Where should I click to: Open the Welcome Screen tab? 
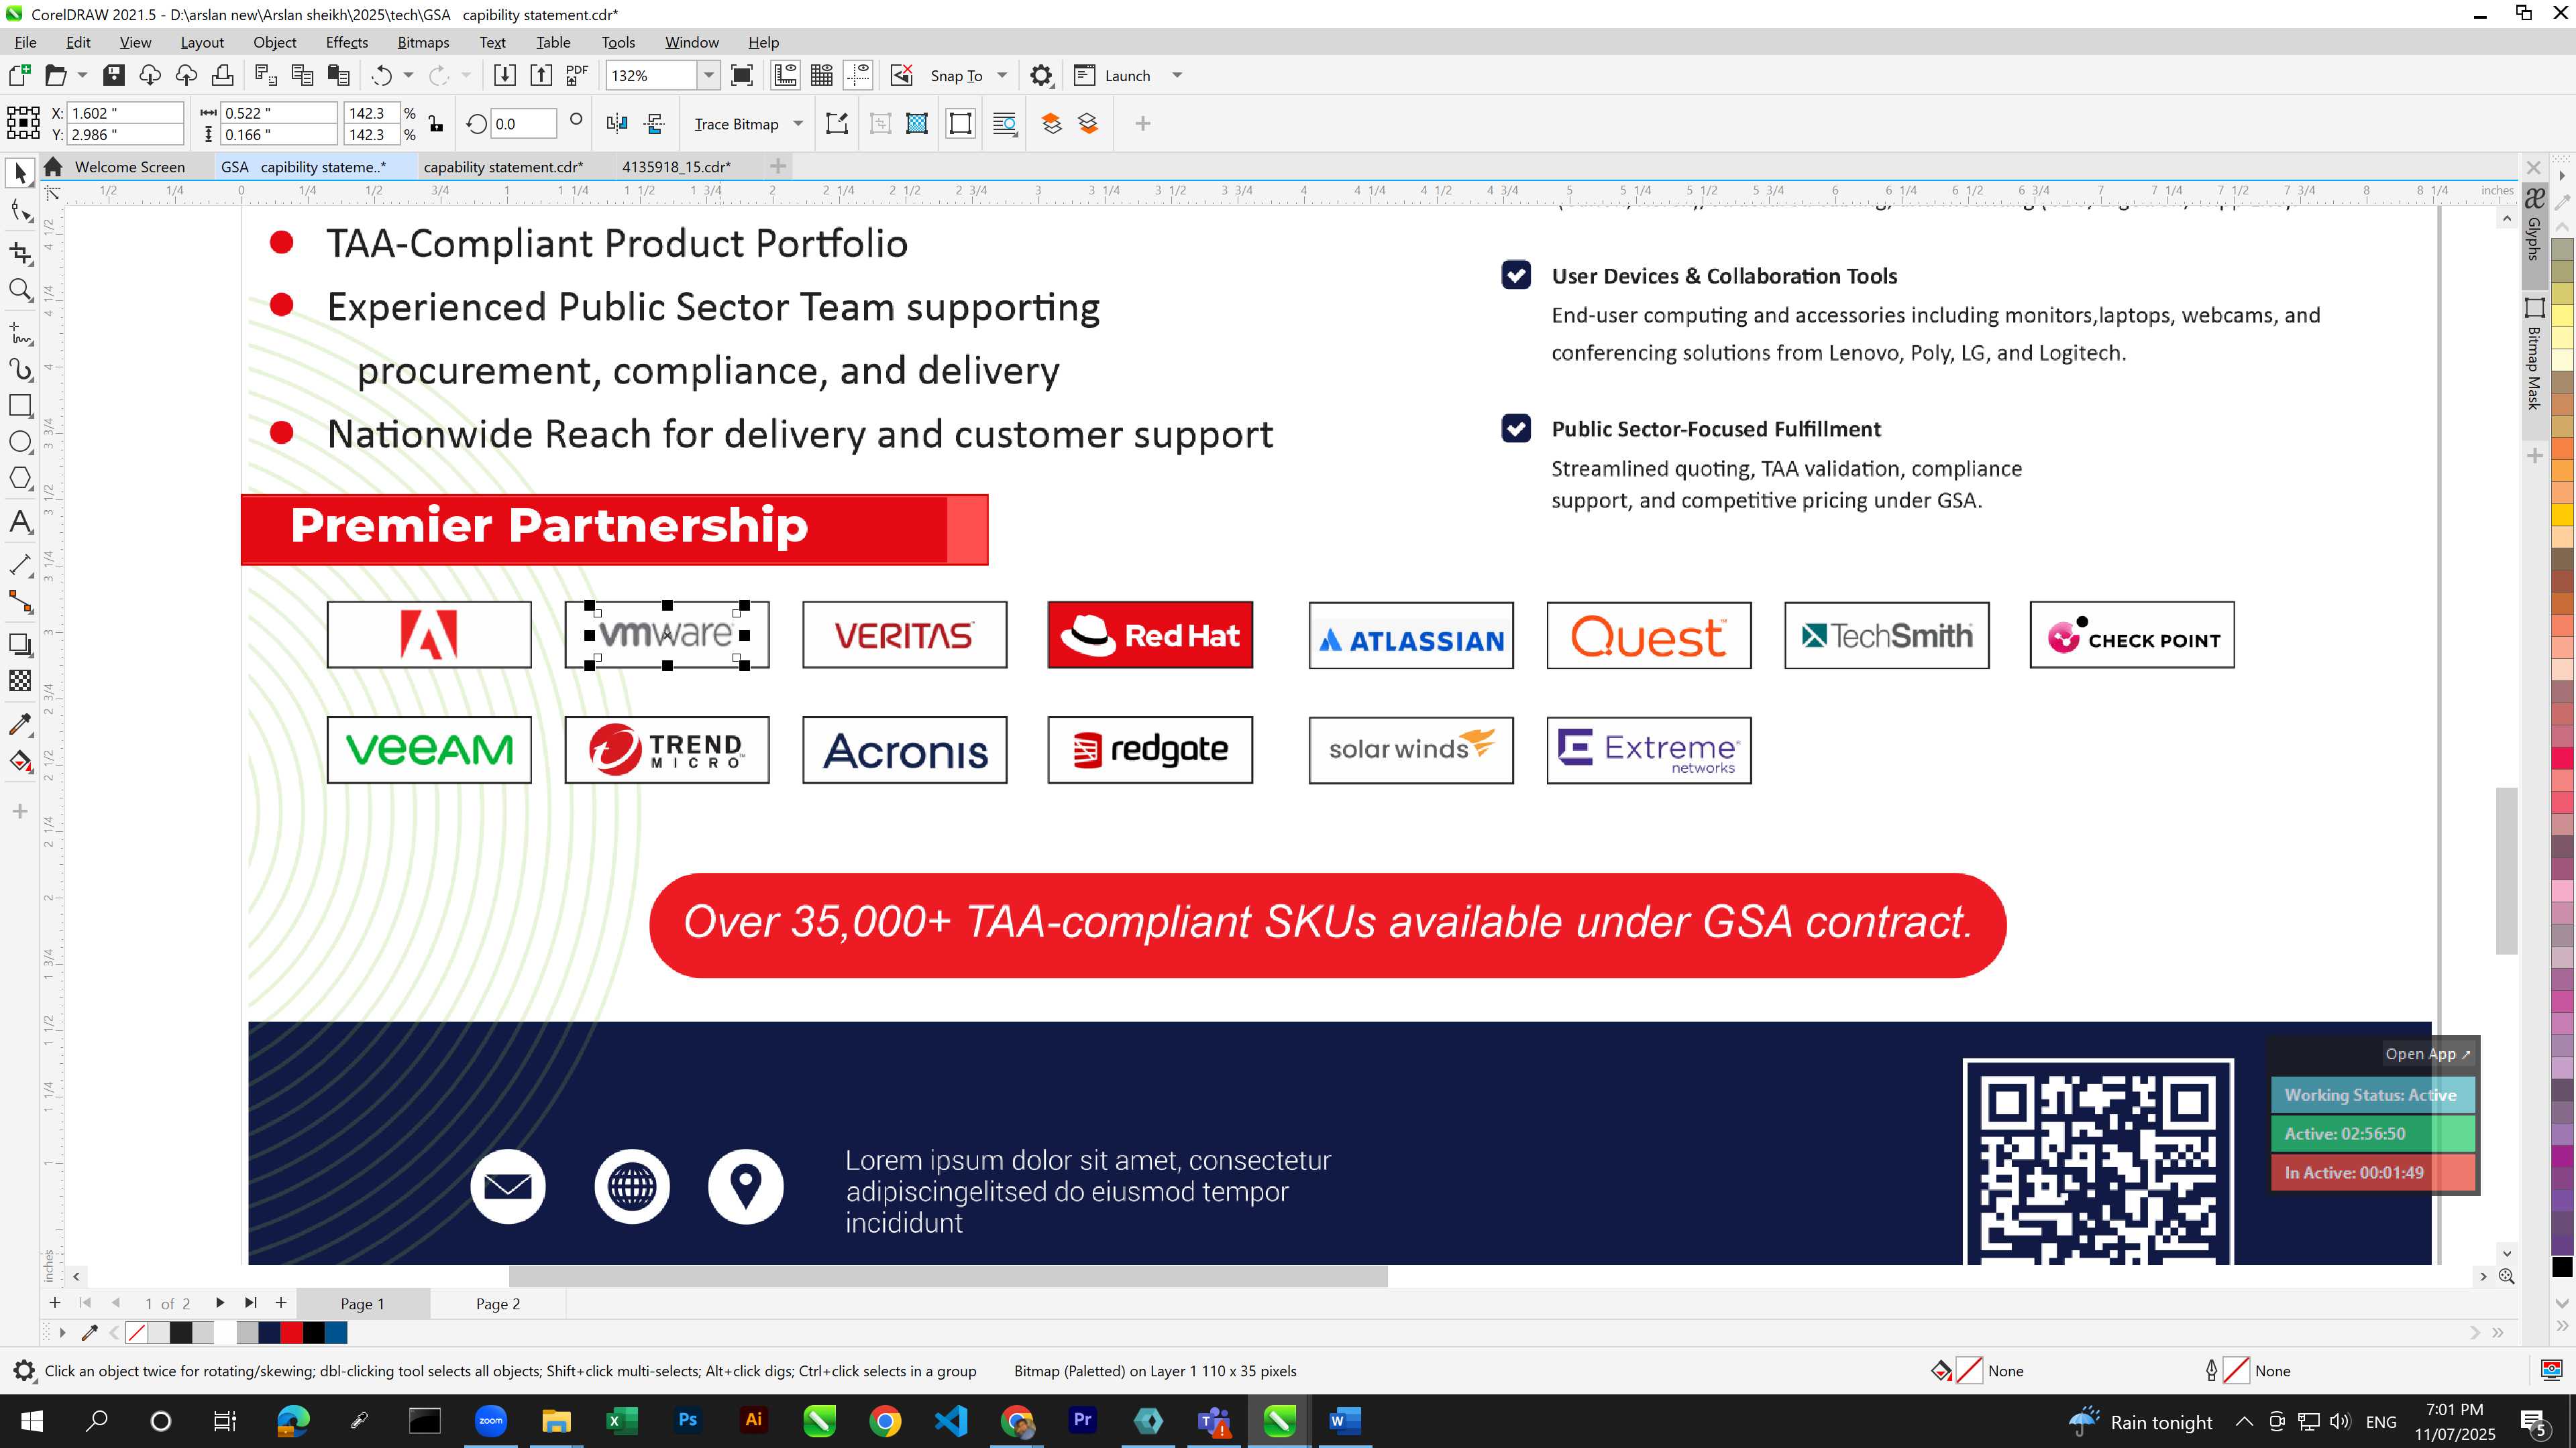[129, 167]
